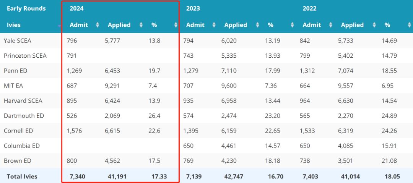This screenshot has height=183, width=413.
Task: Select the MIT EA row label
Action: point(13,86)
